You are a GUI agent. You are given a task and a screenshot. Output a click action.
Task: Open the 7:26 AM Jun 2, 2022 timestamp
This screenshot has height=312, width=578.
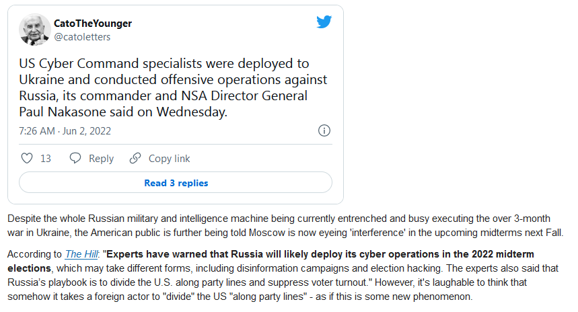pos(65,131)
